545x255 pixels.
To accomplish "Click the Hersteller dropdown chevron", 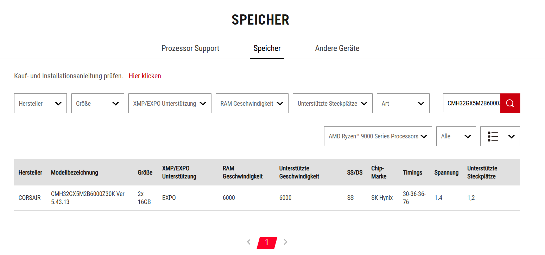I will point(58,104).
